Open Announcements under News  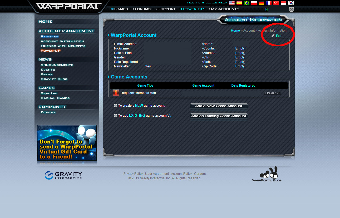tap(57, 65)
